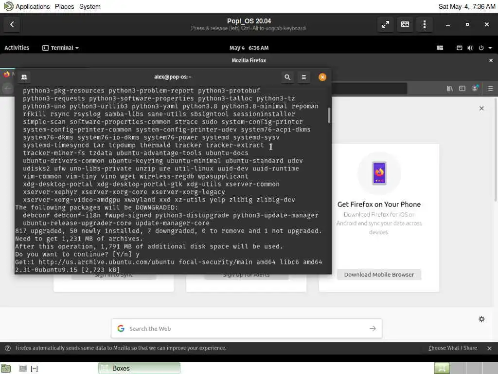The height and width of the screenshot is (374, 498).
Task: Click the power icon in guest top bar
Action: tap(481, 48)
